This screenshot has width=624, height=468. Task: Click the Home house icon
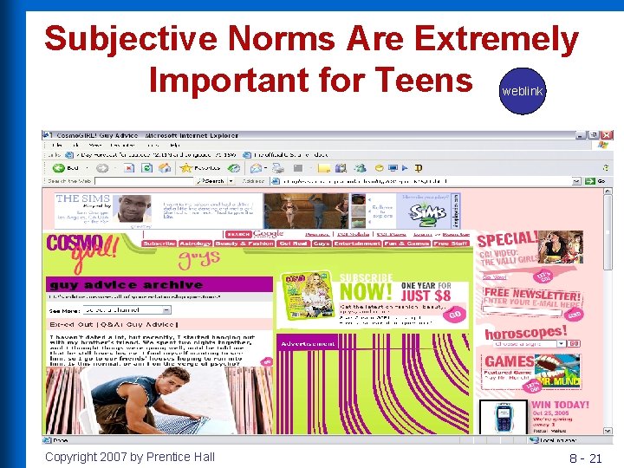[x=165, y=168]
